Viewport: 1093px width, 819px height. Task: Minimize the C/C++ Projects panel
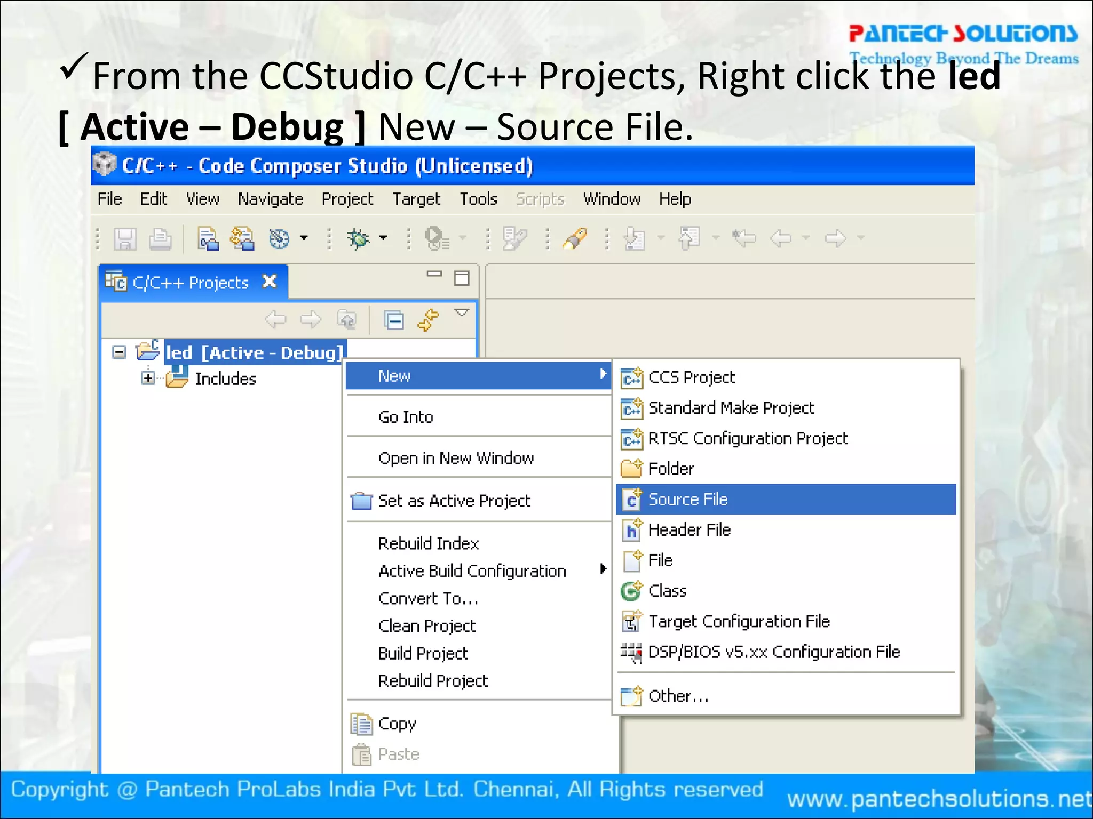pos(434,274)
